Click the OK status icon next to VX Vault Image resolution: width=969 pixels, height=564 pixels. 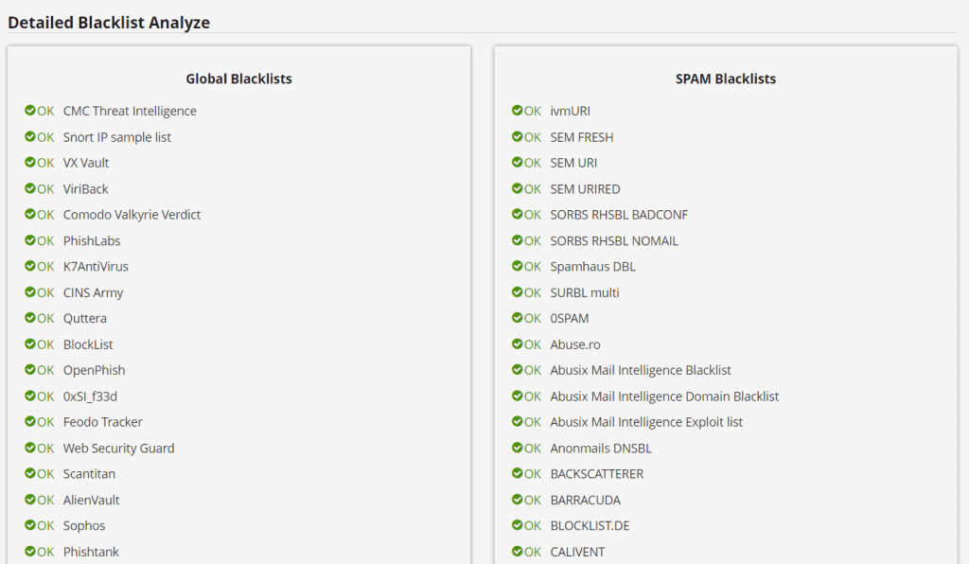coord(30,163)
